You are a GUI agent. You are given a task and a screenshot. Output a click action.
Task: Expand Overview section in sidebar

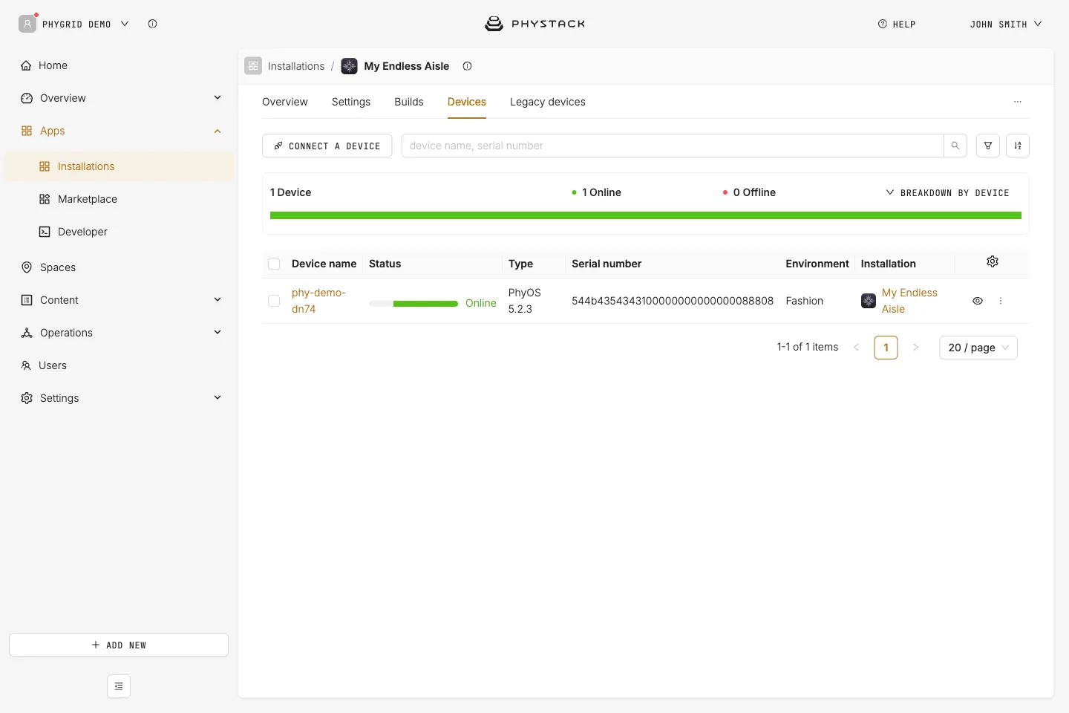click(218, 98)
